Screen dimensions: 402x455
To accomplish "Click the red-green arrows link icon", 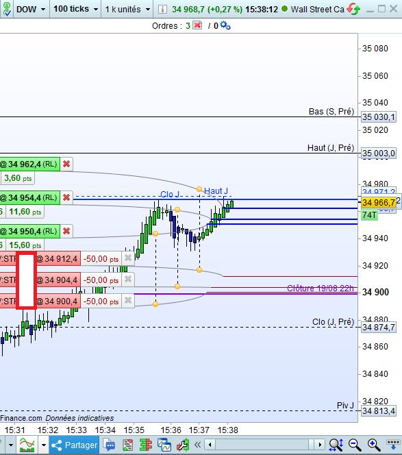I will 354,9.
